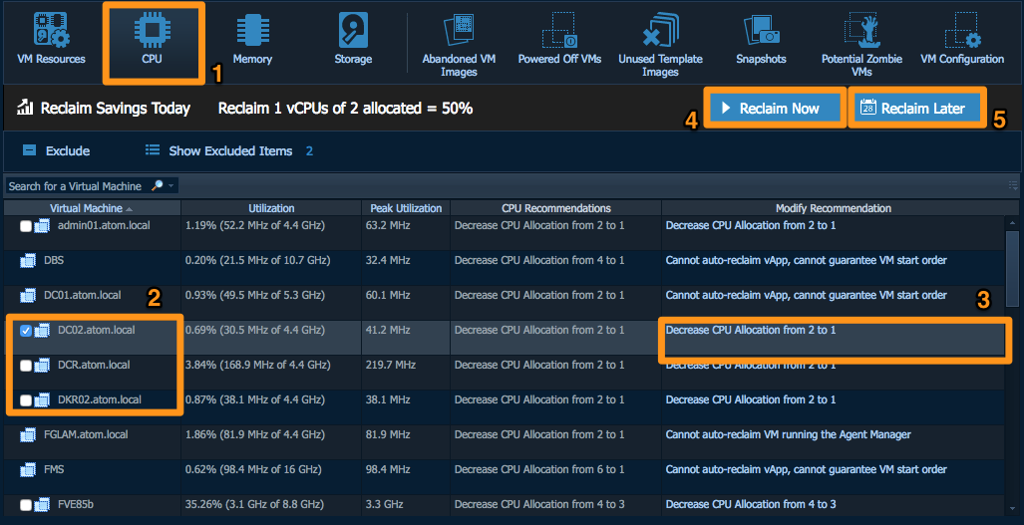Edit DC02 Modify Recommendation cell
Screen dimensions: 1024x525
pyautogui.click(x=834, y=336)
